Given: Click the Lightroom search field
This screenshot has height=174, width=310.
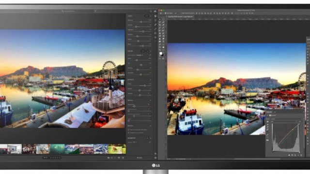Looking at the screenshot, I should tap(79, 11).
